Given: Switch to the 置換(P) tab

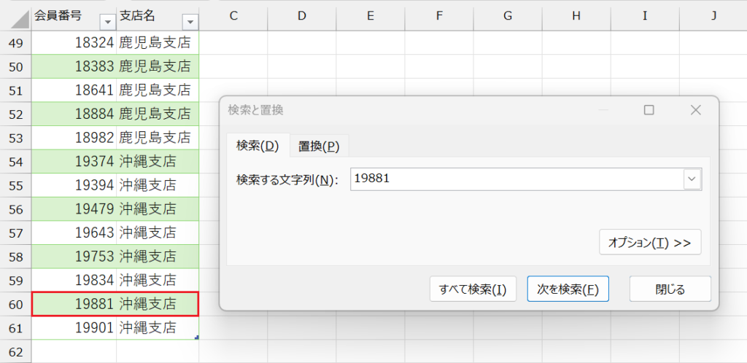Looking at the screenshot, I should point(319,146).
